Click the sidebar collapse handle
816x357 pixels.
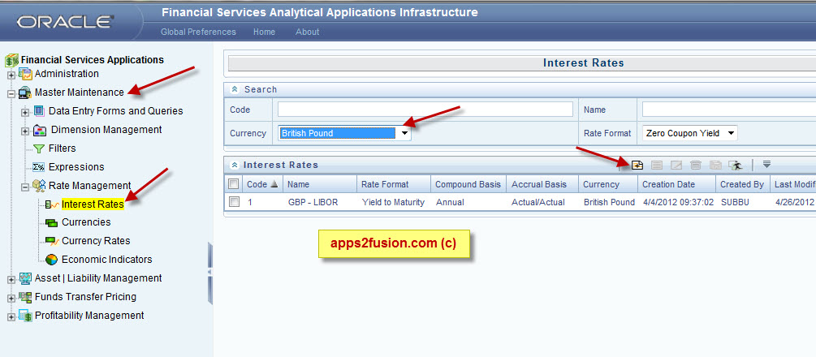(x=210, y=272)
